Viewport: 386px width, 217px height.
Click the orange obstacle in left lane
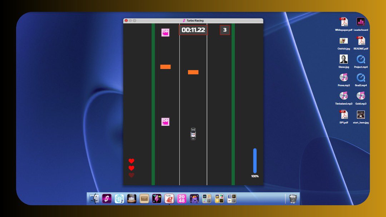pyautogui.click(x=165, y=67)
